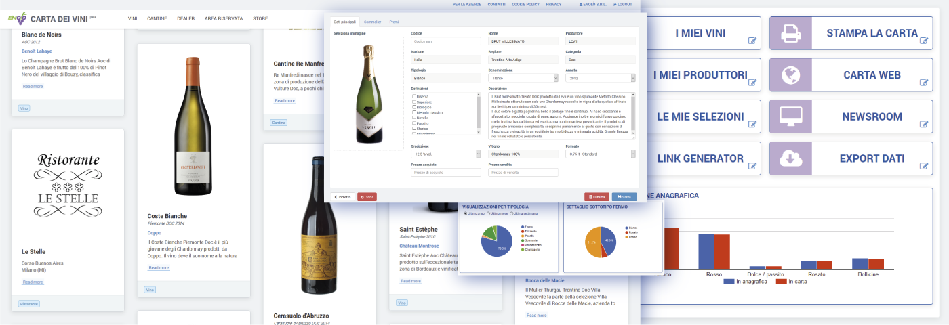Click the Codice ean input field
Viewport: 949px width, 325px height.
(x=446, y=41)
